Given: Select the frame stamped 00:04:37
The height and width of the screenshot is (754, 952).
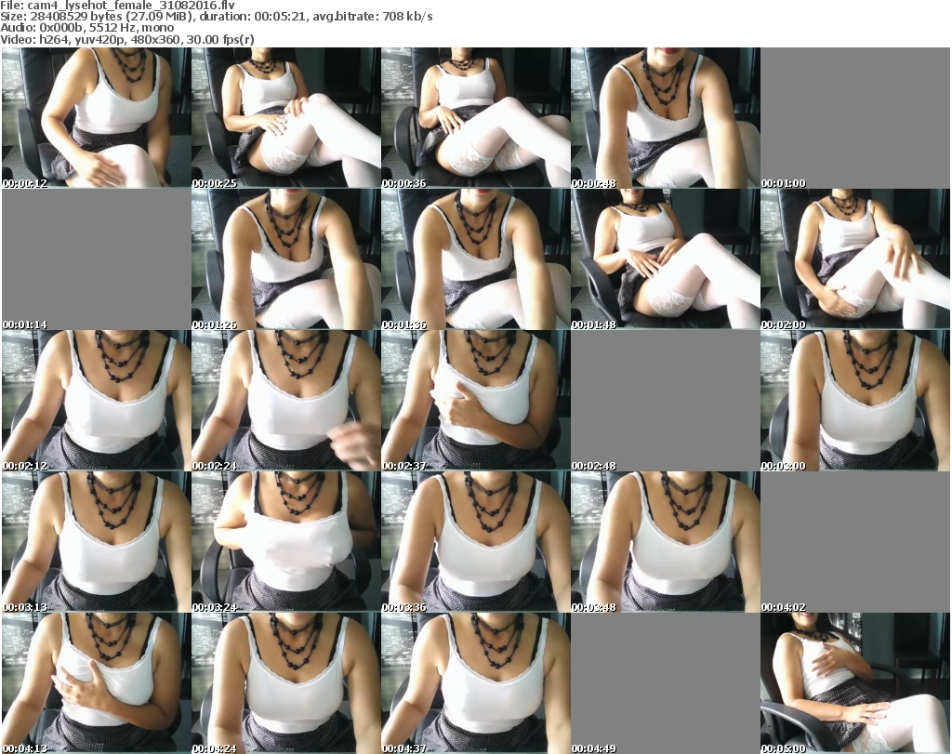Looking at the screenshot, I should (475, 683).
